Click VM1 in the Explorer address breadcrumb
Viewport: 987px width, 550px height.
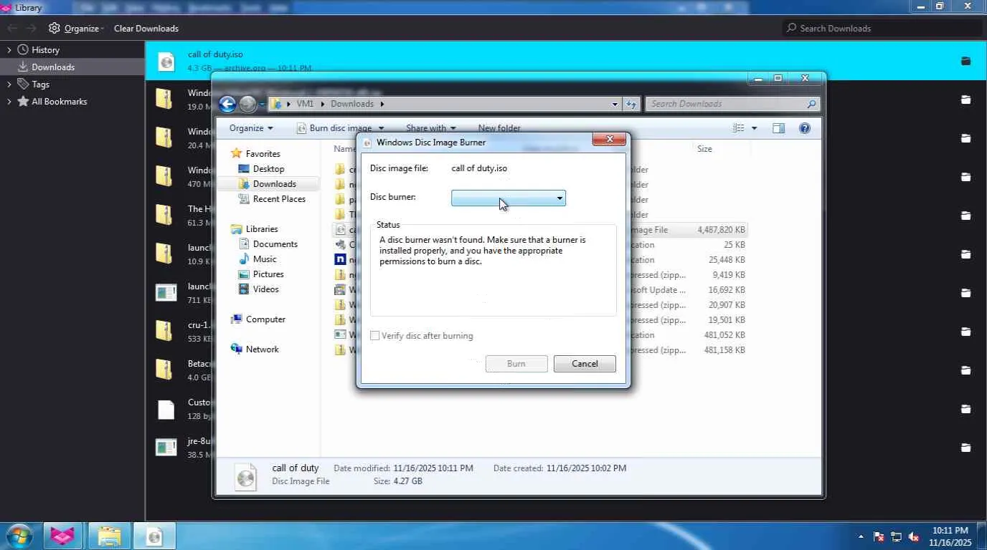click(306, 104)
